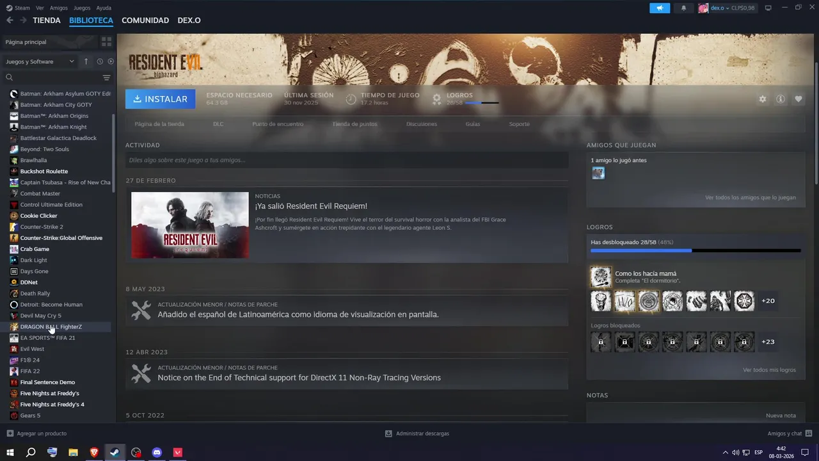Open the Ayuda menu
Image resolution: width=819 pixels, height=461 pixels.
tap(104, 8)
